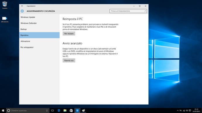Image resolution: width=202 pixels, height=113 pixels.
Task: Launch Microsoft Edge from the taskbar
Action: [59, 110]
